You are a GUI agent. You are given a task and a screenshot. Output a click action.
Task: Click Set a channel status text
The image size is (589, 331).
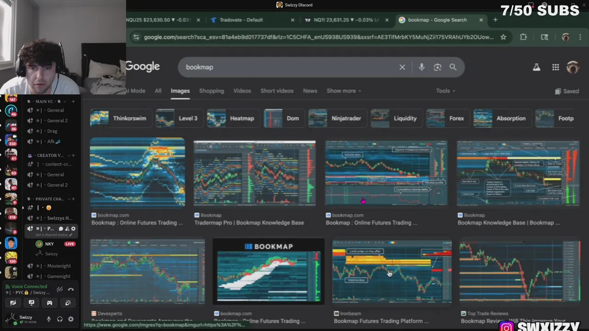click(x=52, y=235)
